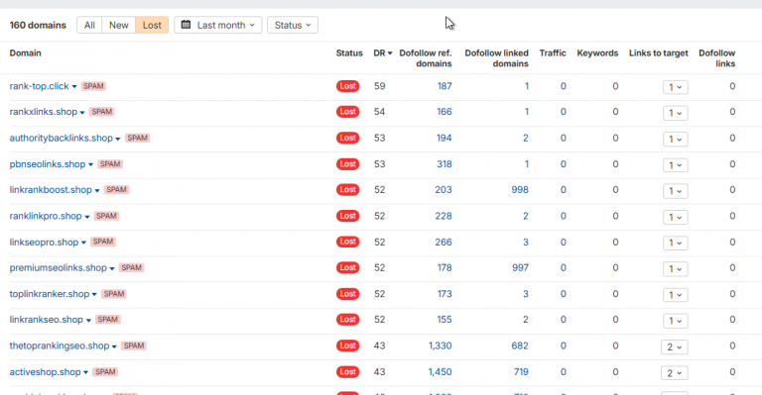Open links-to-target dropdown for authoritybacklinks.shop

(675, 140)
